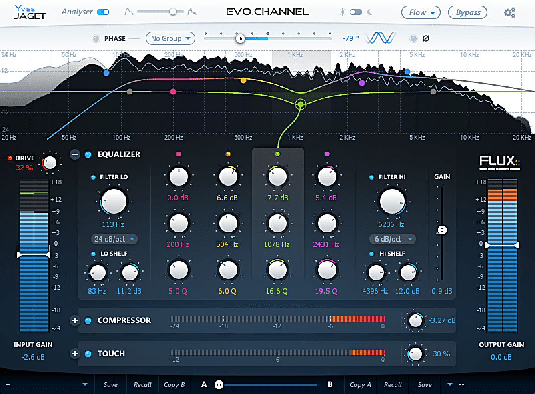Click the Drive amount knob
535x394 pixels.
click(x=50, y=163)
